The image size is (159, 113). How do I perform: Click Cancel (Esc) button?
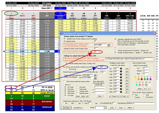tap(77, 108)
